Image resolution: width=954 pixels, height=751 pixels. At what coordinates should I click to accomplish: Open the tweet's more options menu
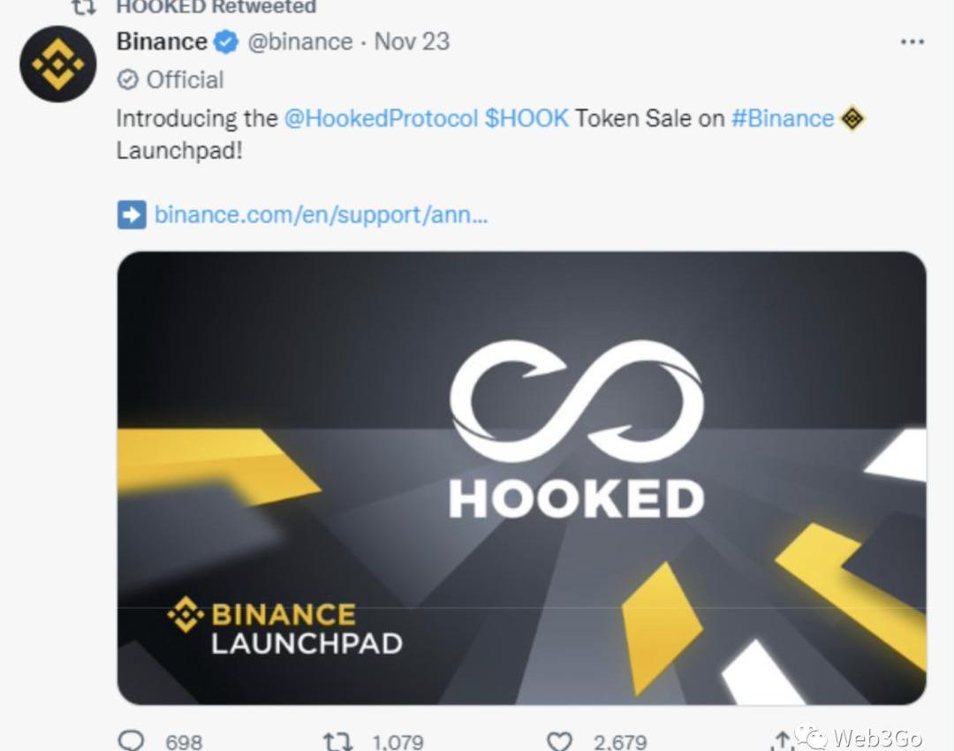click(x=912, y=42)
